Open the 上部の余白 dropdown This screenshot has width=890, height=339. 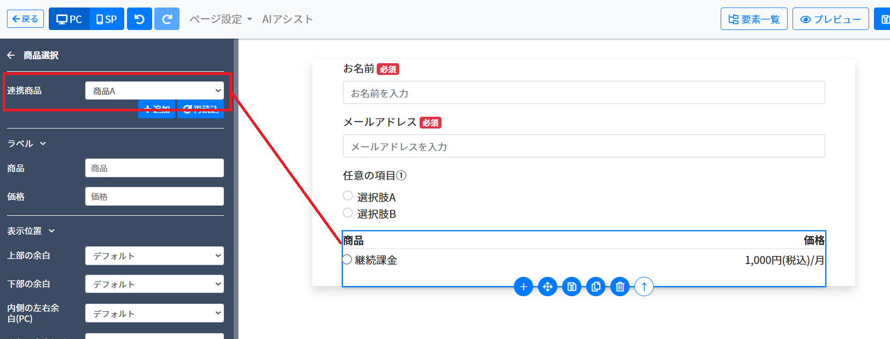coord(154,256)
